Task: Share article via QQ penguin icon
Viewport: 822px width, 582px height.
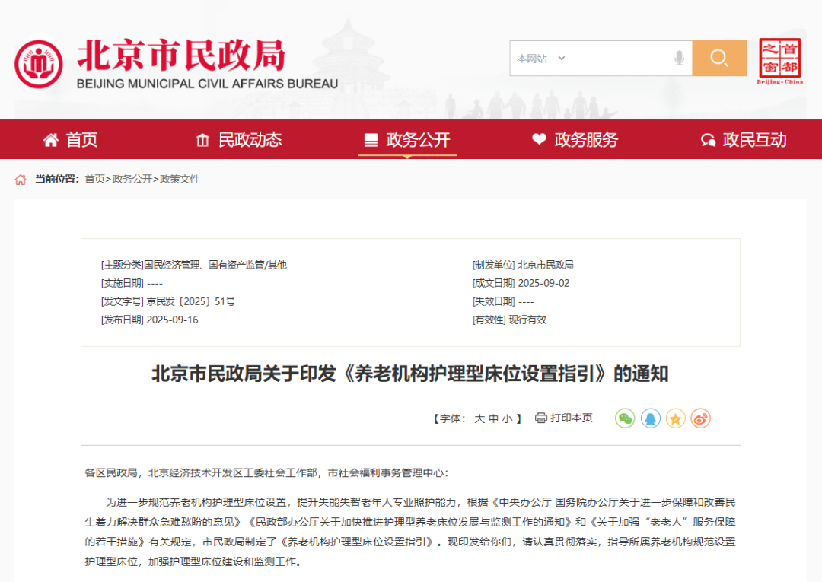Action: coord(650,418)
